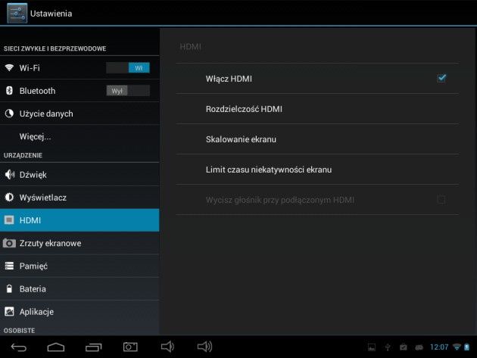This screenshot has height=358, width=477.
Task: Open Skalowanie ekranu setting
Action: click(x=317, y=139)
